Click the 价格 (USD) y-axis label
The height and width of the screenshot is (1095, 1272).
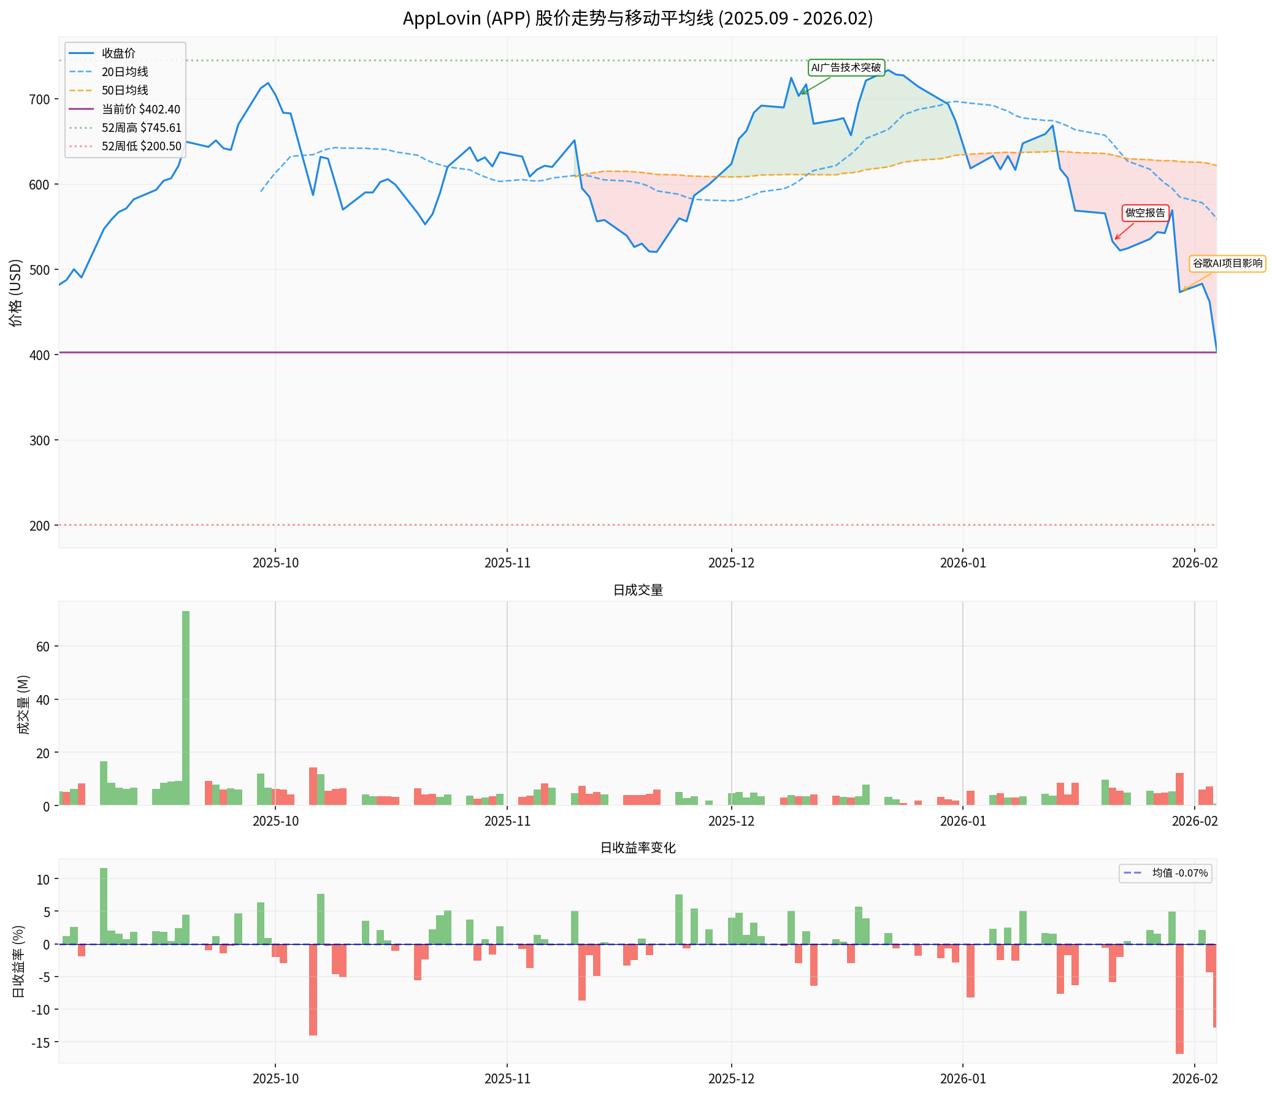16,293
